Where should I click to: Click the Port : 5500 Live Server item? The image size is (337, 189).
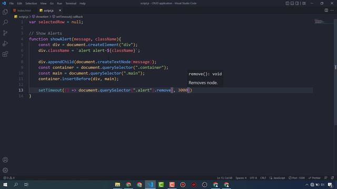point(297,178)
